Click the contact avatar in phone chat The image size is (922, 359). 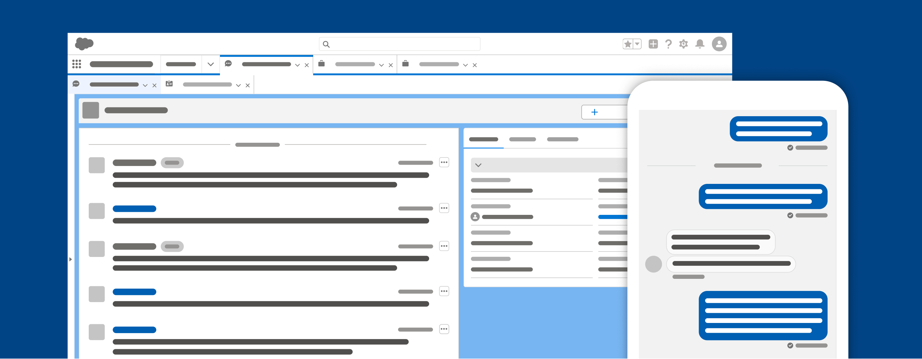[653, 264]
